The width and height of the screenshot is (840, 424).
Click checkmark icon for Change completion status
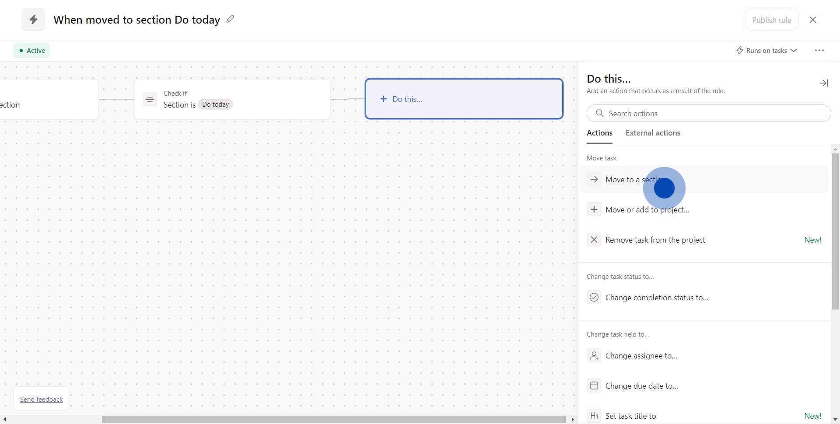(594, 298)
